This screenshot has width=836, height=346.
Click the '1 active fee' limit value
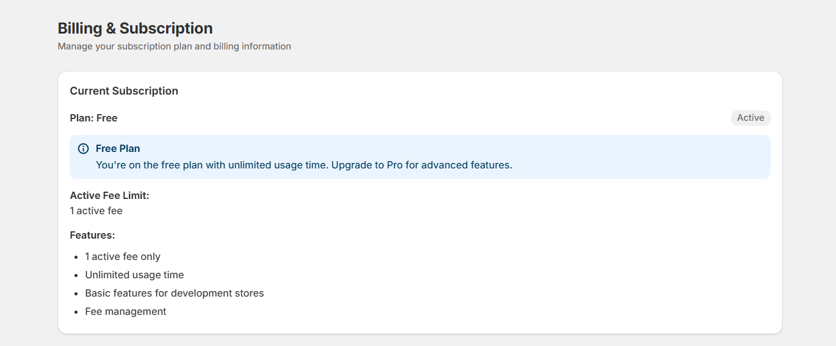coord(96,211)
